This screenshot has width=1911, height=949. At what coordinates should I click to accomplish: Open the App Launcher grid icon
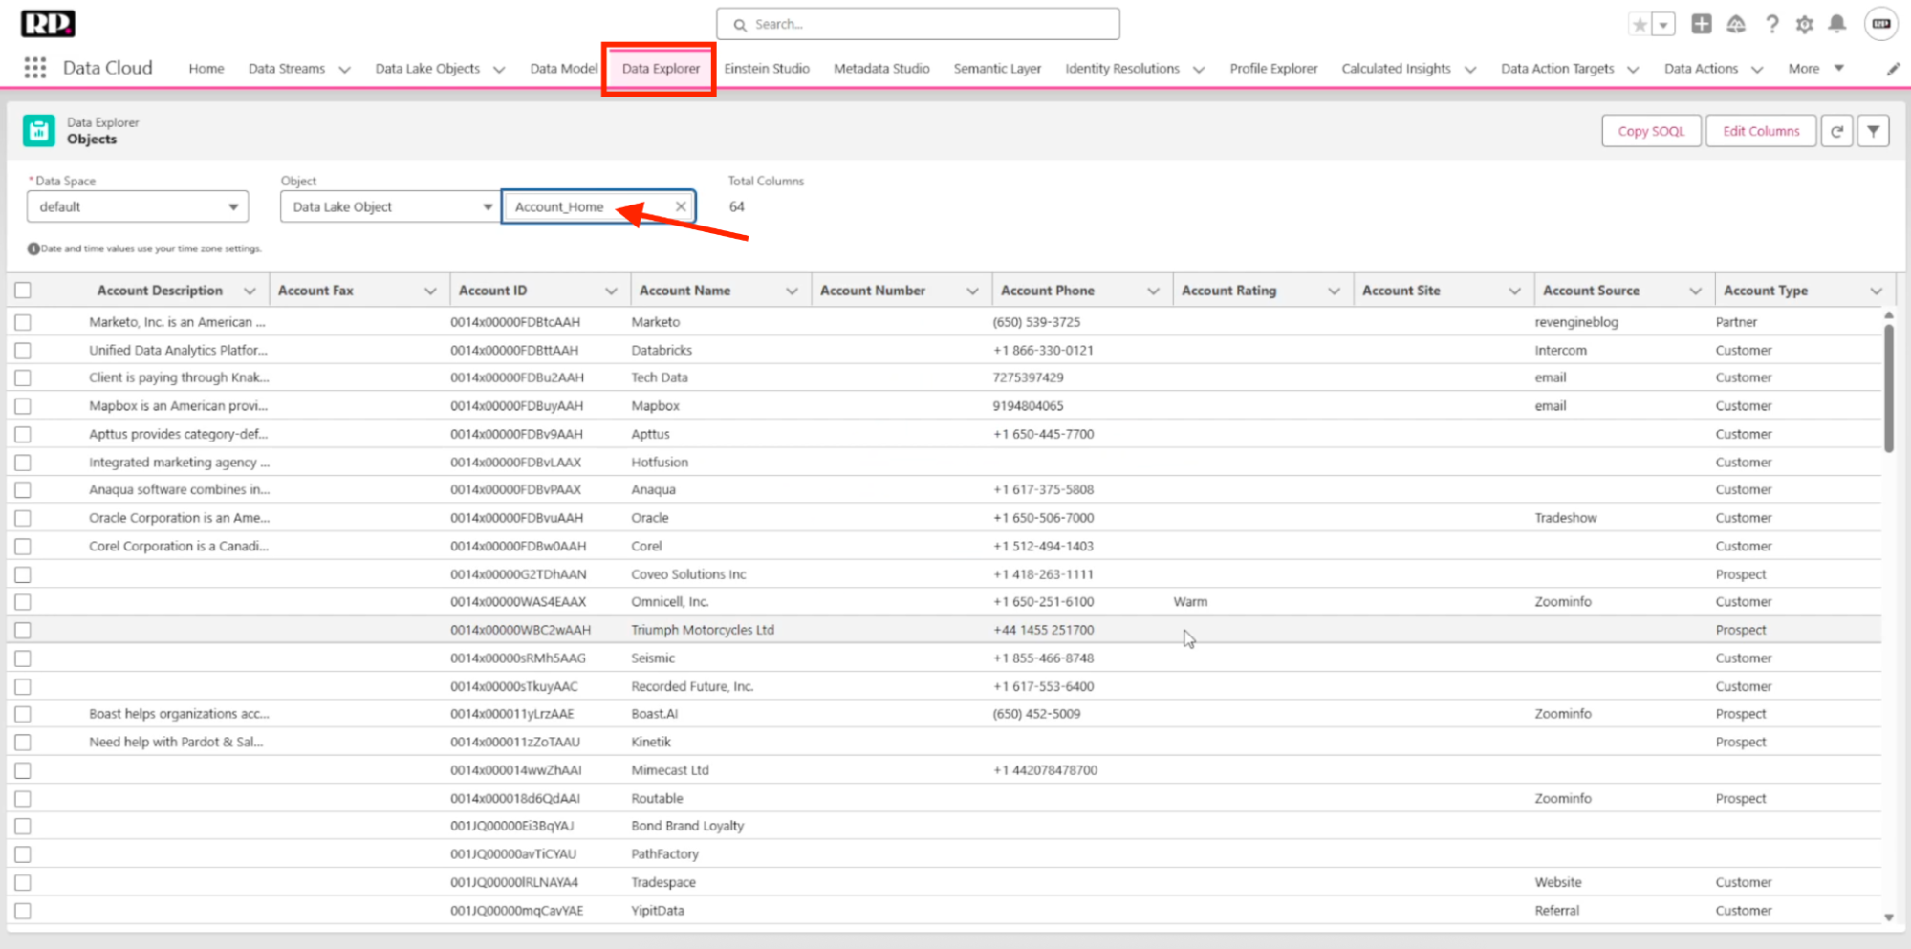35,68
